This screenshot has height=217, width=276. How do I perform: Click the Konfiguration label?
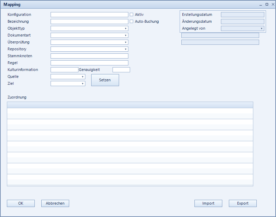click(19, 14)
